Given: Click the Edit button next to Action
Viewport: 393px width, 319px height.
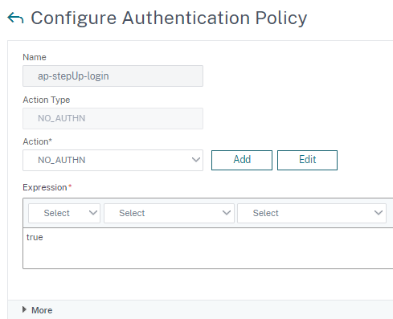Looking at the screenshot, I should (307, 160).
